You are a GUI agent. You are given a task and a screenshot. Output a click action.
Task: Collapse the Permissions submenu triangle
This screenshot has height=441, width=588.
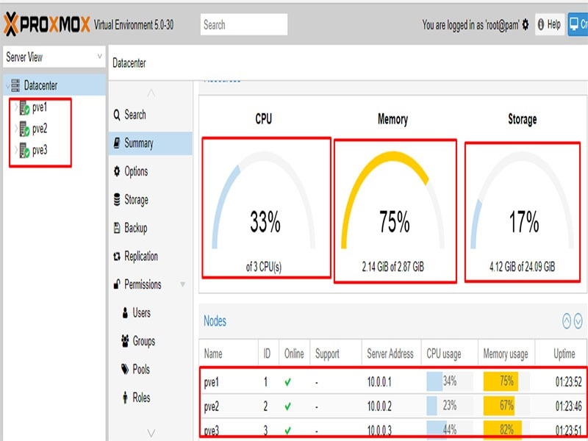pos(182,284)
